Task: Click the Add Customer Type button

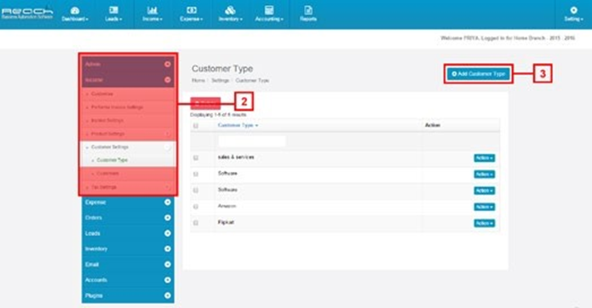Action: click(x=479, y=74)
